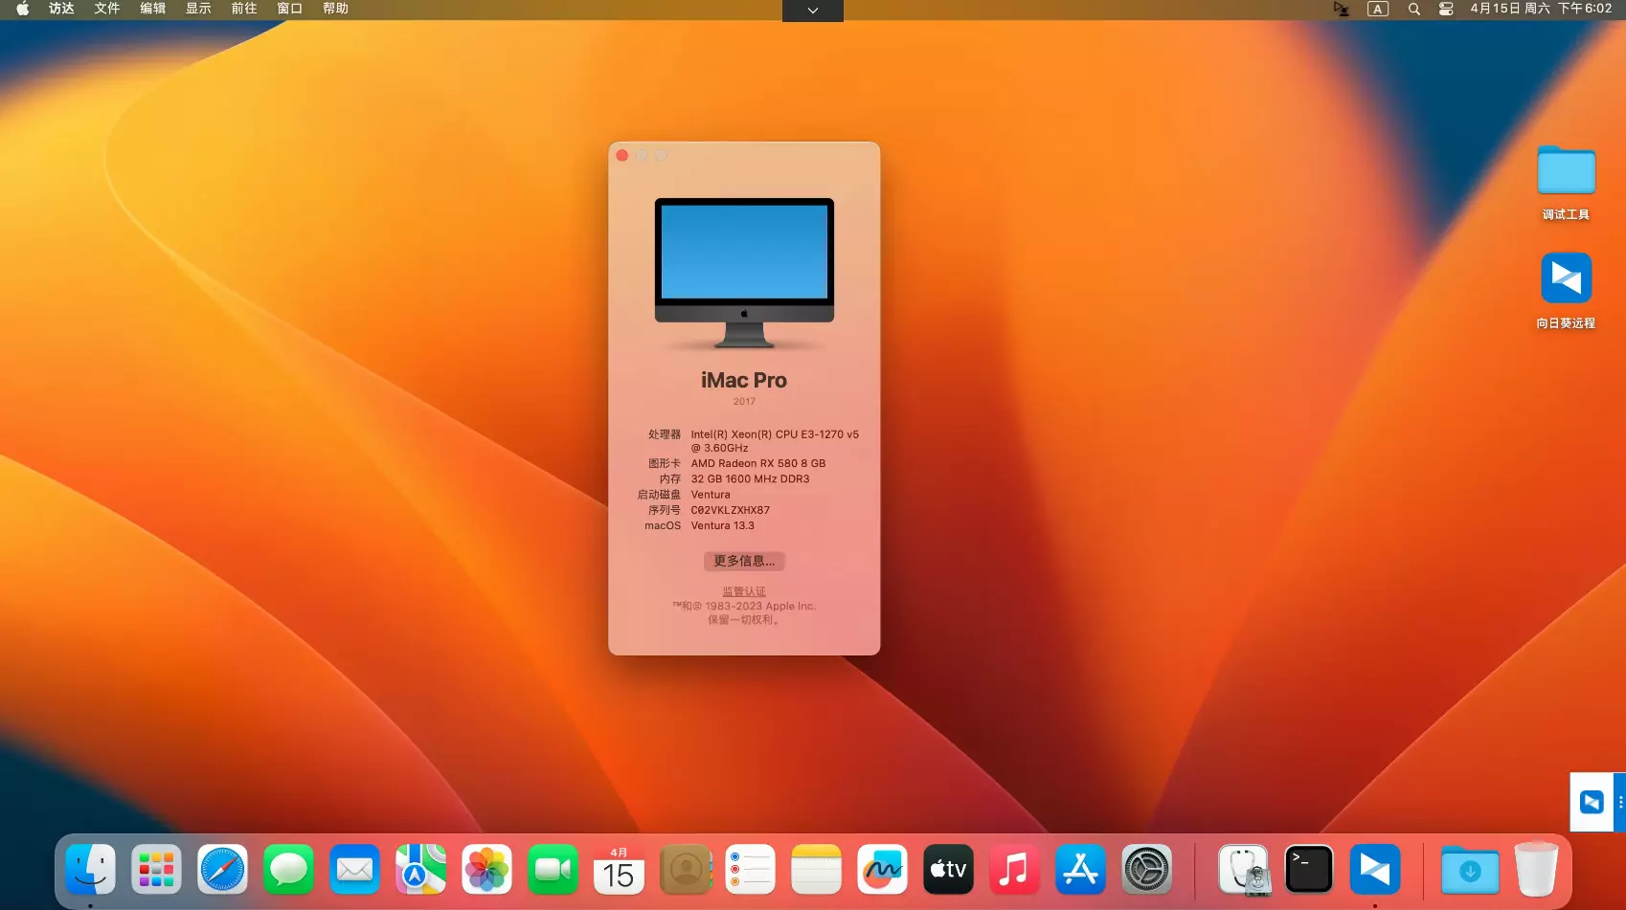Image resolution: width=1626 pixels, height=910 pixels.
Task: Open the Photos app in the Dock
Action: [486, 869]
